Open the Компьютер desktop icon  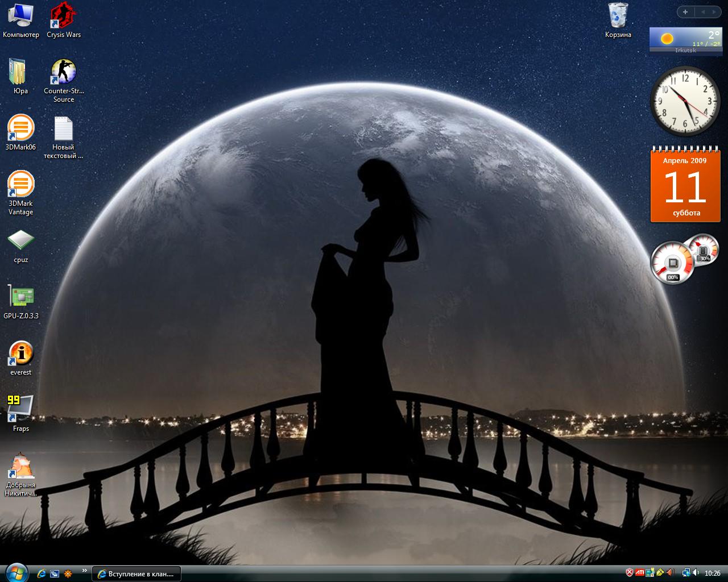click(x=21, y=20)
